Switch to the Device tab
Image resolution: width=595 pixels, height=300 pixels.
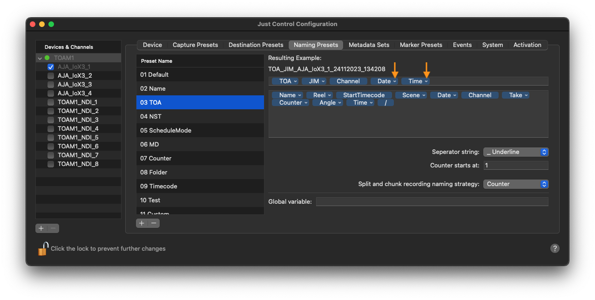click(x=152, y=45)
